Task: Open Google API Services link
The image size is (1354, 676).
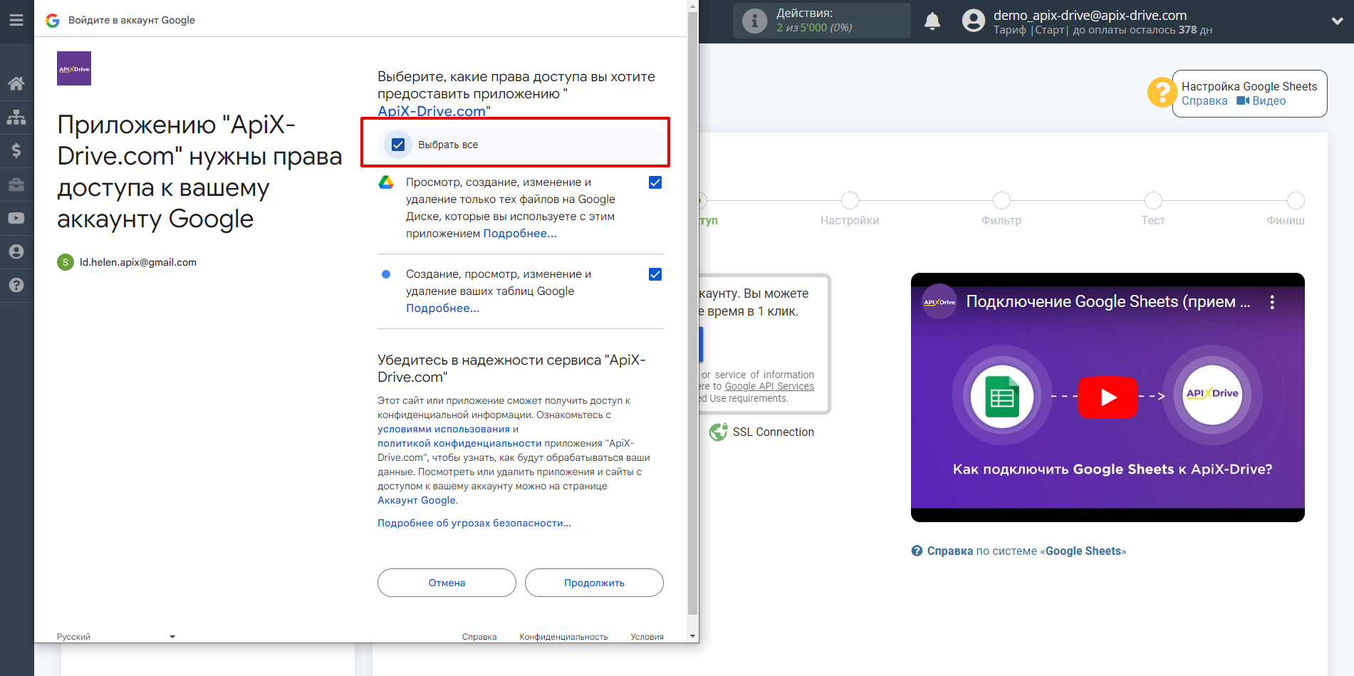Action: (769, 386)
